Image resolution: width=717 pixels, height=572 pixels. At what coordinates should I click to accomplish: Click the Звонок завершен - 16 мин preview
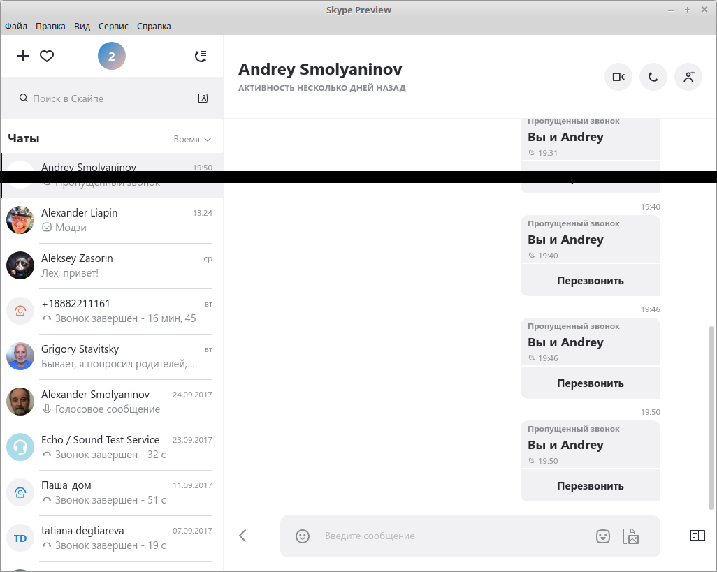126,318
